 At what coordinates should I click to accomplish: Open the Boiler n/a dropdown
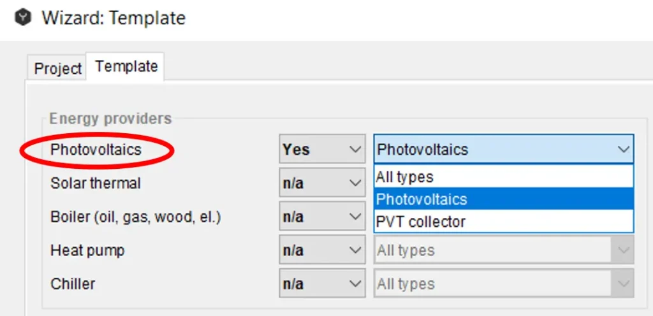(x=322, y=217)
